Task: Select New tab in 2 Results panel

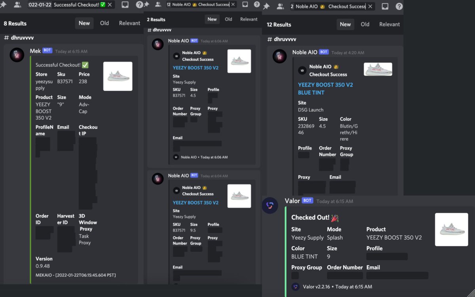Action: (212, 19)
